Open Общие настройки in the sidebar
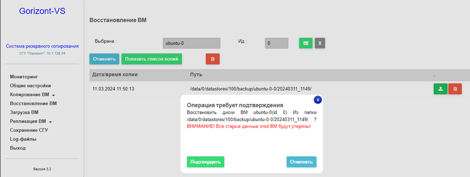Screen dimensions: 470x177 30,86
